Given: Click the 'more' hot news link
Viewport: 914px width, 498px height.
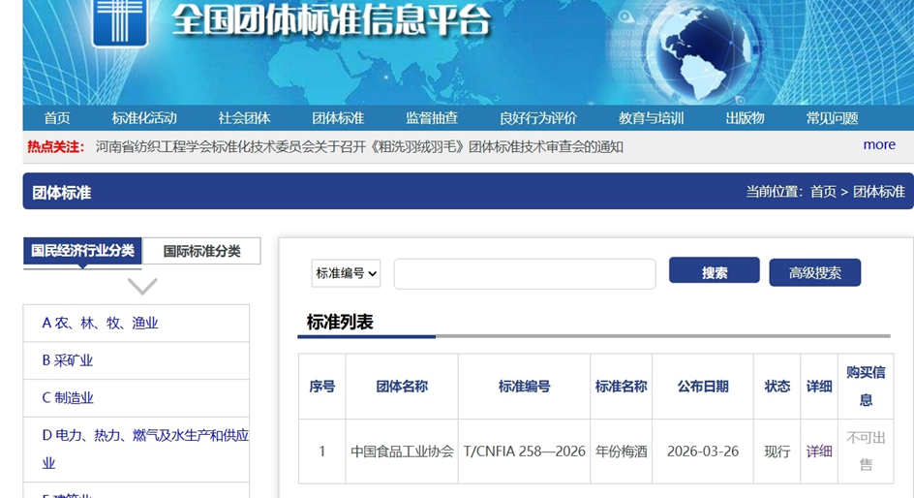Looking at the screenshot, I should (879, 144).
